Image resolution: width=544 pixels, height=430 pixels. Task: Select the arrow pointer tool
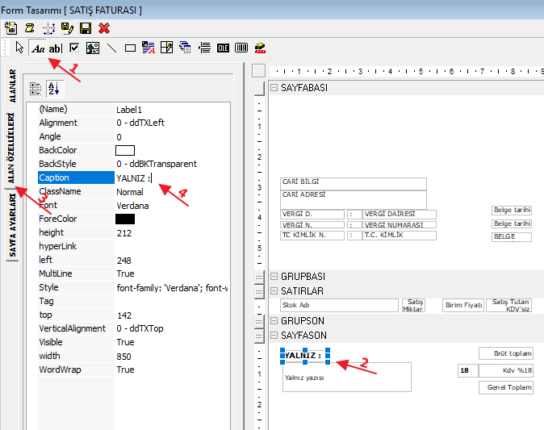19,48
